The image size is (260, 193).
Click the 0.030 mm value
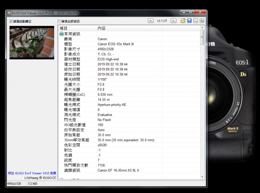[x=105, y=95]
